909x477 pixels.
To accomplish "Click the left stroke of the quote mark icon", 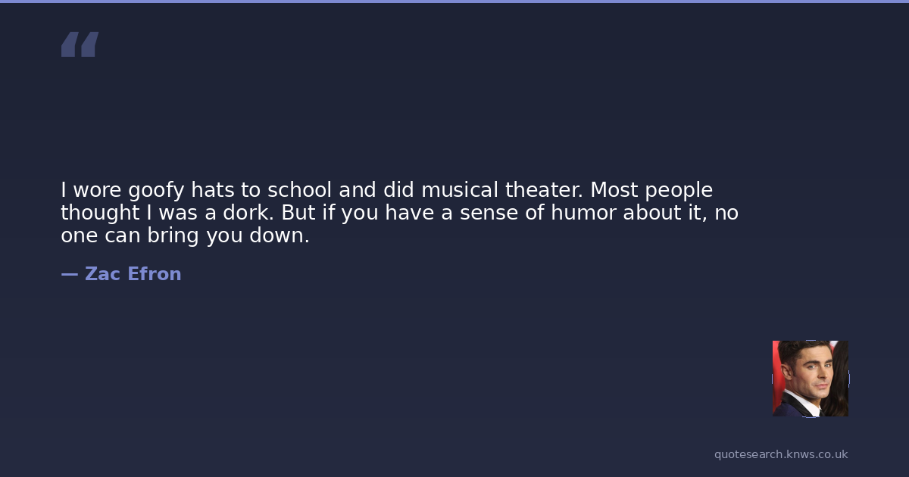I will click(x=70, y=45).
